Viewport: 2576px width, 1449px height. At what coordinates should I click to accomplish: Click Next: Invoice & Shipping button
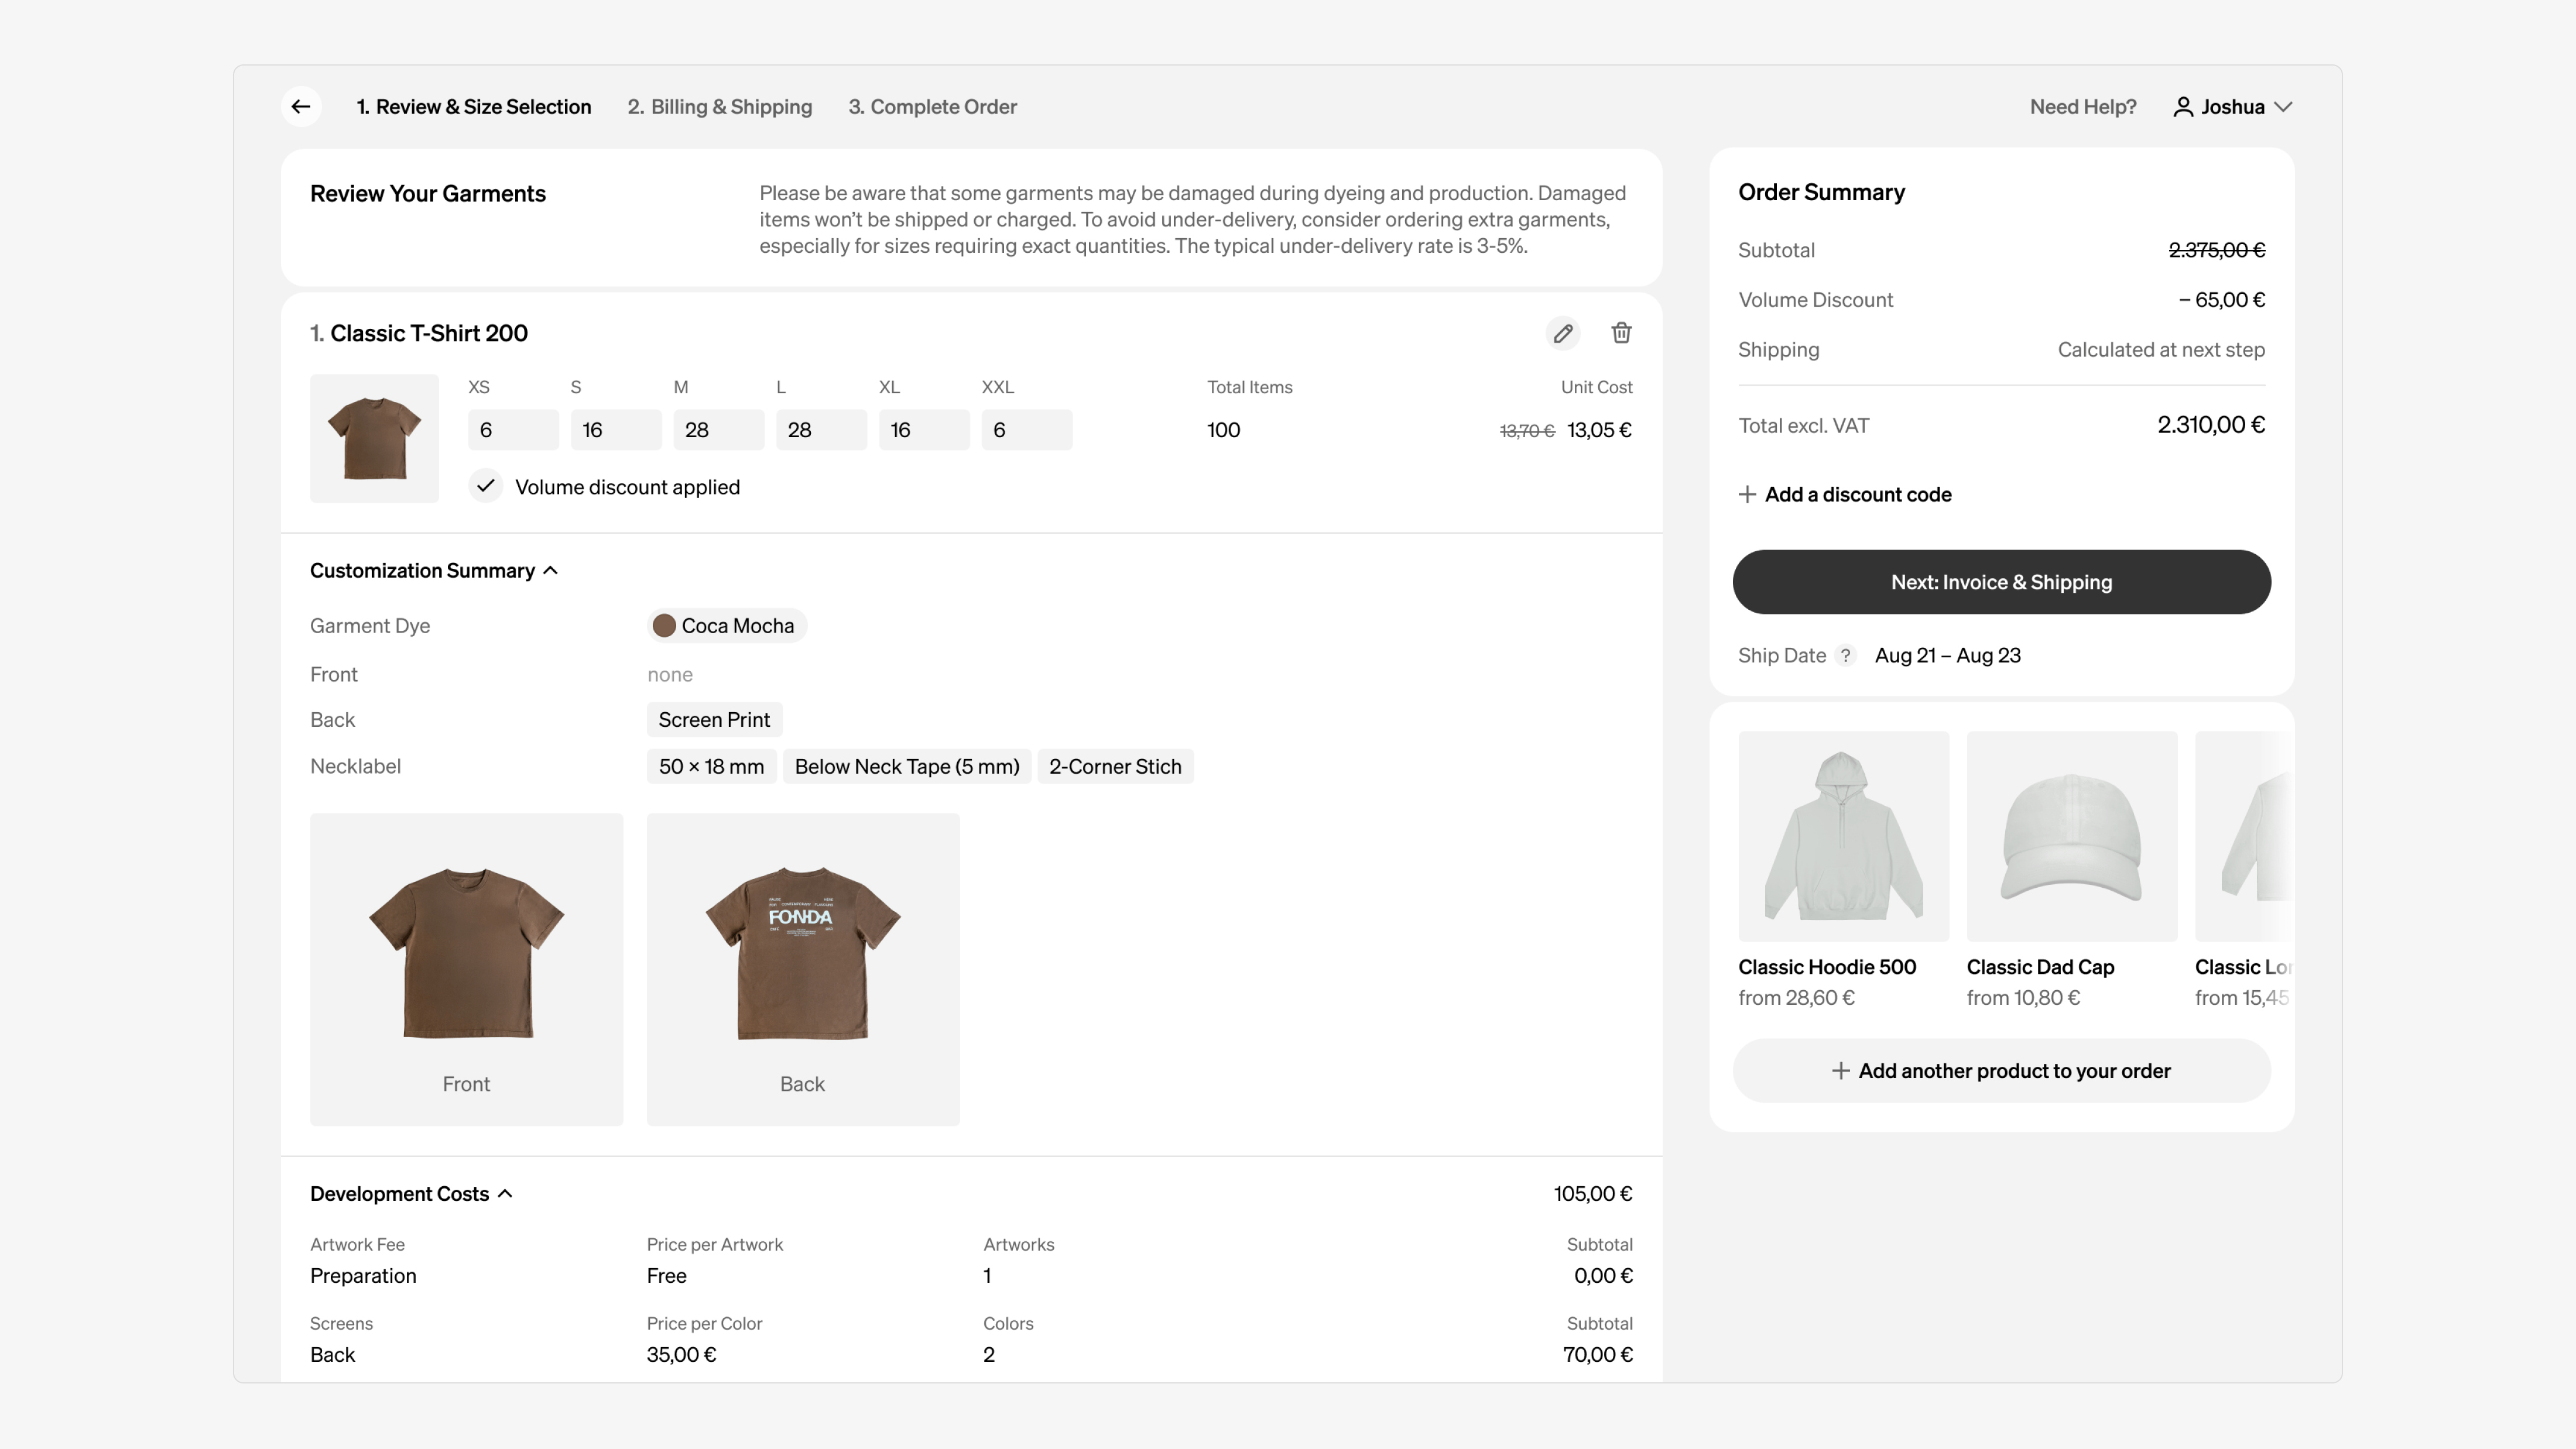pos(2001,582)
